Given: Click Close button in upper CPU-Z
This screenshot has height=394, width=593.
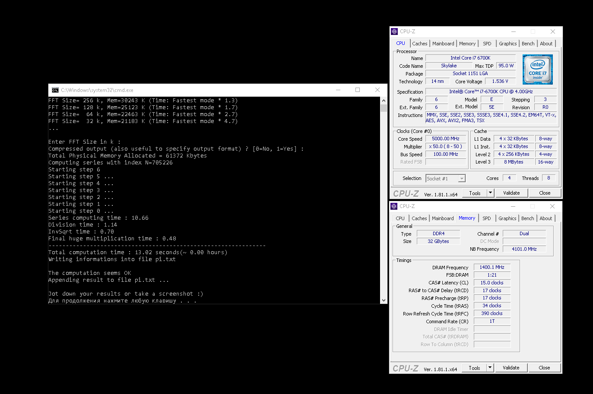Looking at the screenshot, I should point(545,193).
